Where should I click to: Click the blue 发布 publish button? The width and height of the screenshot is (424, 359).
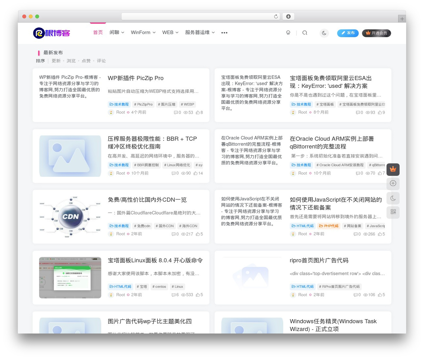click(348, 33)
